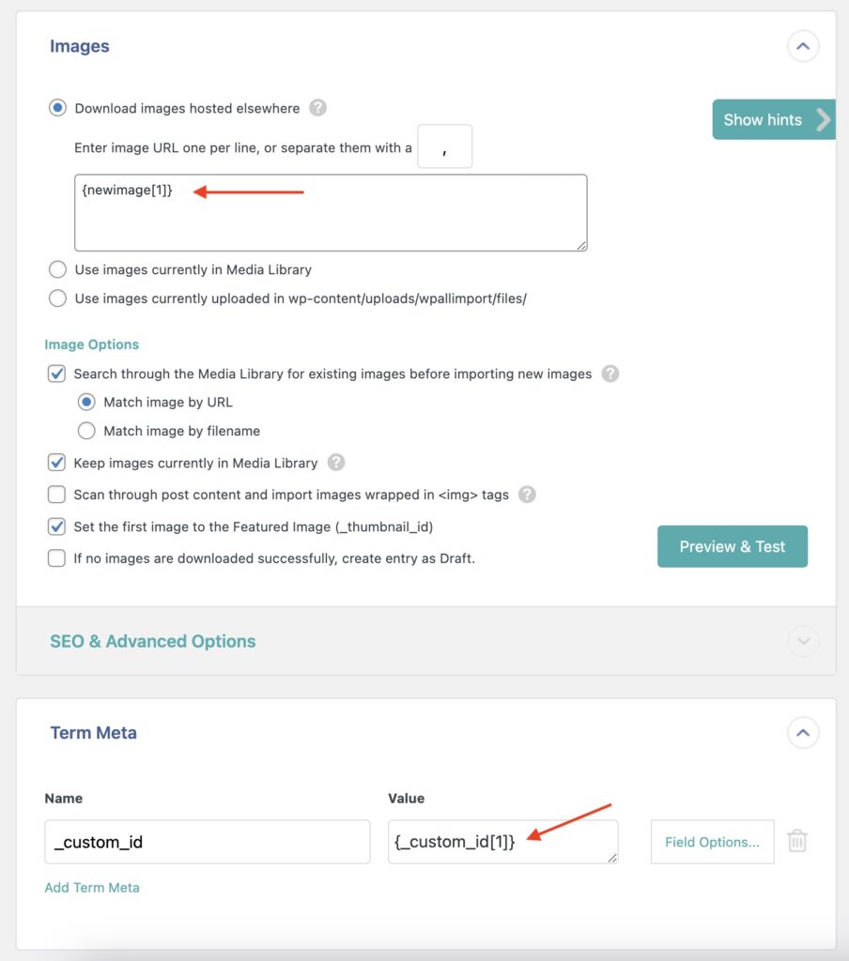Select Use images currently in Media Library
Viewport: 849px width, 961px height.
click(x=58, y=269)
